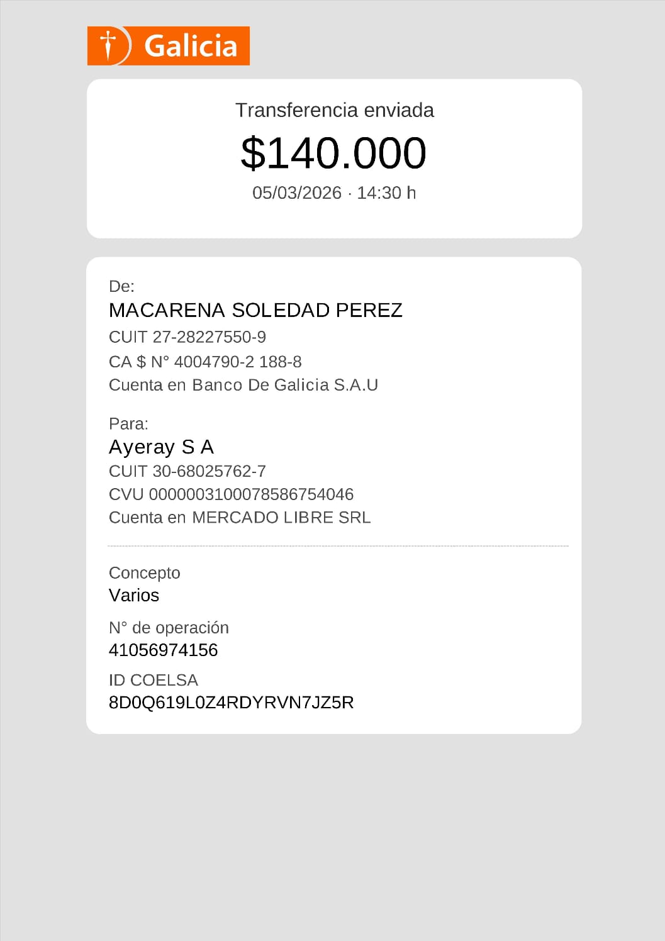Click Cuenta en Banco De Galicia S.A.U
The height and width of the screenshot is (941, 665).
coord(243,385)
